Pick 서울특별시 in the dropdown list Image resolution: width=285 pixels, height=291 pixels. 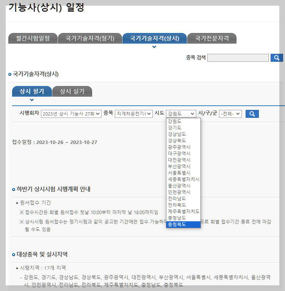point(183,173)
